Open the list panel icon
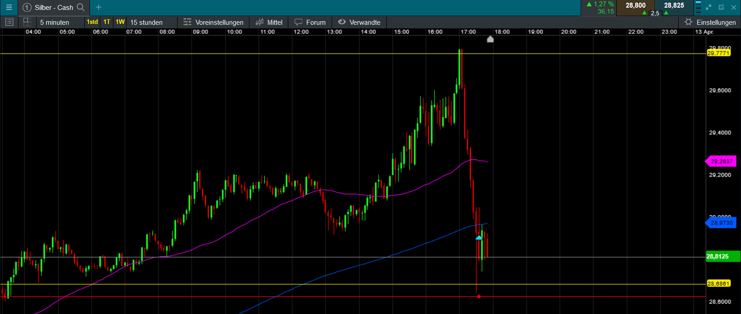The height and width of the screenshot is (314, 741). coord(9,22)
